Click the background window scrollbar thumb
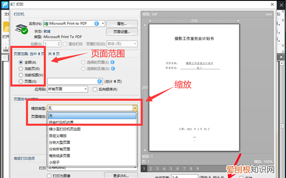 (282, 125)
